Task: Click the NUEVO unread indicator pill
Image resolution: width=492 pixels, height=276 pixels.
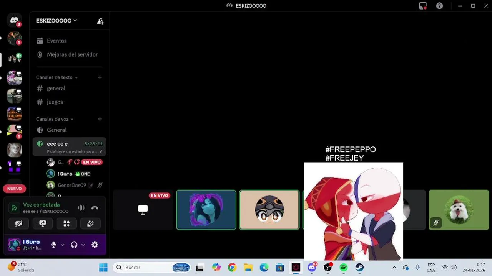Action: (15, 189)
